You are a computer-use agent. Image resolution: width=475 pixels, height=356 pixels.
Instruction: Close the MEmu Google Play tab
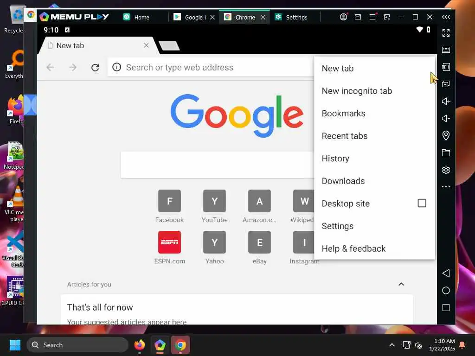[x=212, y=17]
